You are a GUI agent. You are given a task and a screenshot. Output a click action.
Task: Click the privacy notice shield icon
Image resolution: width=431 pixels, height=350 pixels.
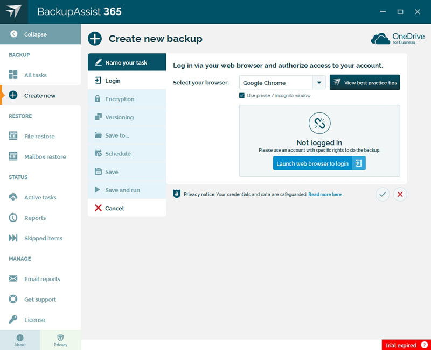pyautogui.click(x=177, y=194)
